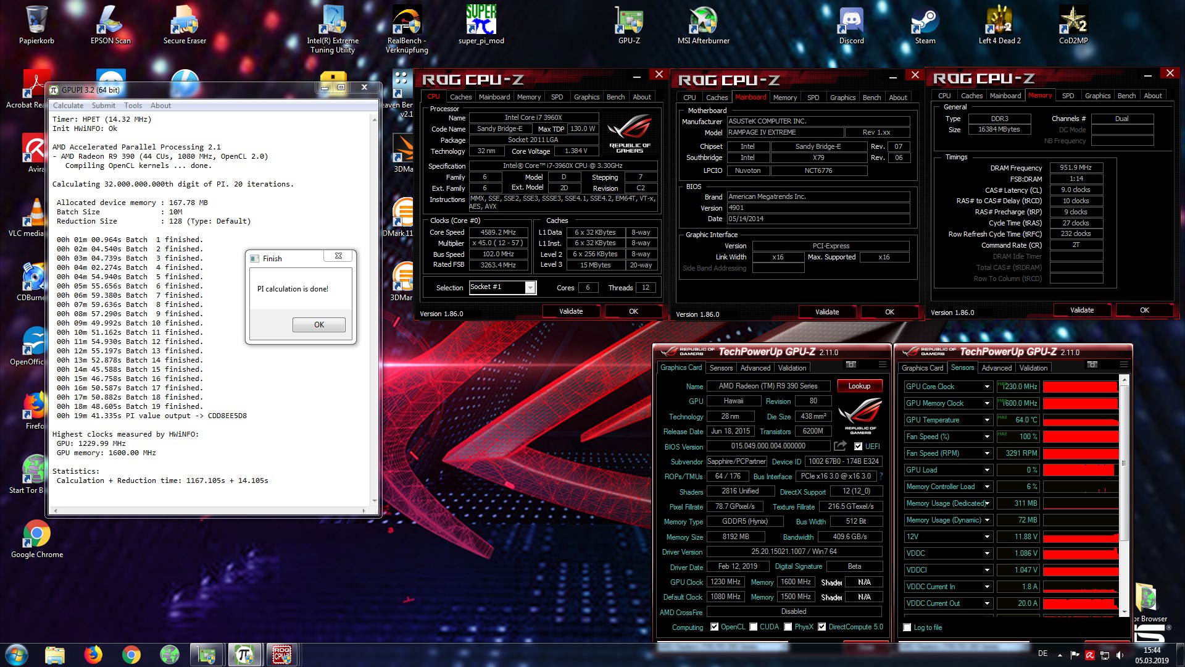Expand the VDDC Current Out dropdown

coord(987,603)
